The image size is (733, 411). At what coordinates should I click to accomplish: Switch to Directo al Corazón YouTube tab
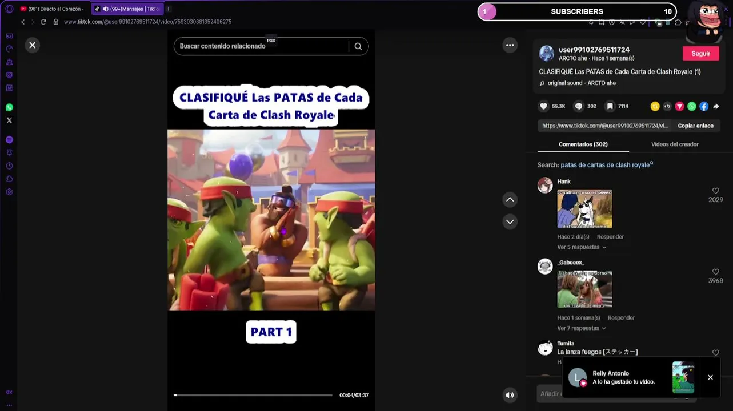53,9
